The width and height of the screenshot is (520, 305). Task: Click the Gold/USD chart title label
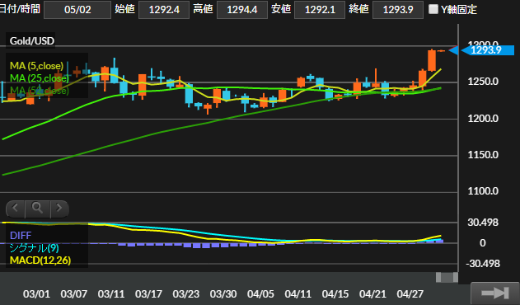[x=32, y=41]
